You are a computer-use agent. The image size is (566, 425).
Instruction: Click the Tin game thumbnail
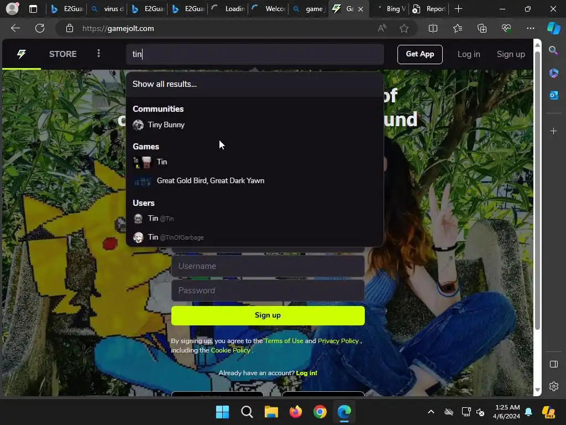tap(142, 162)
